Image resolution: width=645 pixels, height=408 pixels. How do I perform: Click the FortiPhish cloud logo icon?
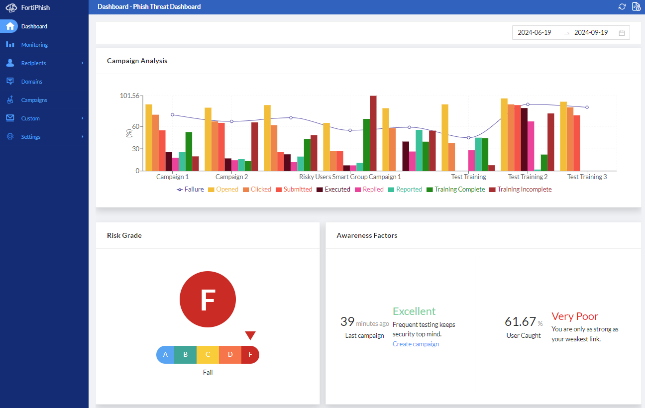[11, 7]
